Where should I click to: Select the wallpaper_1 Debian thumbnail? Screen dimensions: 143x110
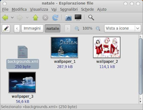[65, 47]
